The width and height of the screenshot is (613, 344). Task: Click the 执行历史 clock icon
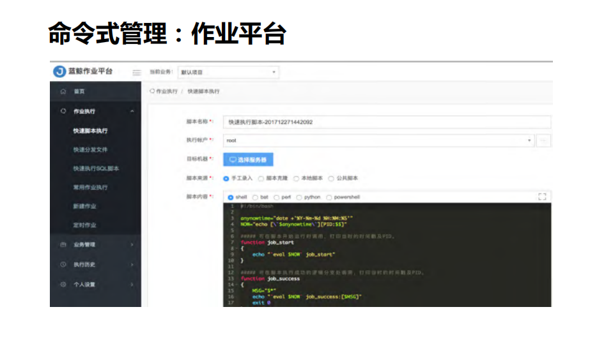click(x=63, y=265)
